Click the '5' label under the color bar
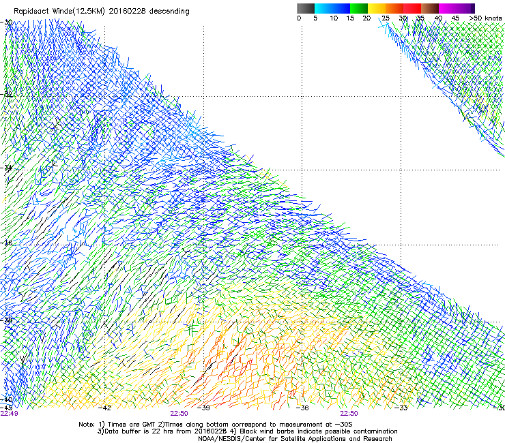505x443 pixels. tap(315, 18)
